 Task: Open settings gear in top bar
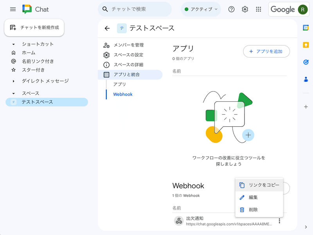coord(245,9)
